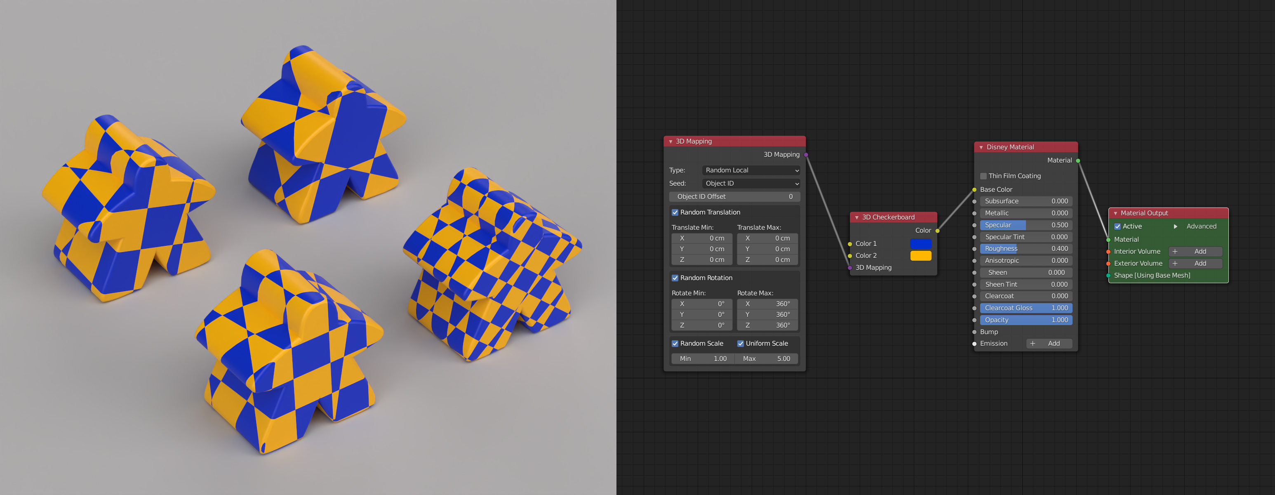The image size is (1275, 495).
Task: Click the Shape input socket on Material Output
Action: click(1108, 276)
